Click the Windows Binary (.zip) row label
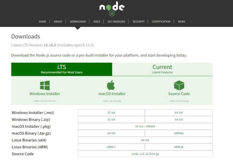This screenshot has height=164, width=233. coord(31,119)
